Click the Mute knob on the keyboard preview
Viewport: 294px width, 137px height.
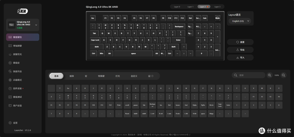click(218, 18)
